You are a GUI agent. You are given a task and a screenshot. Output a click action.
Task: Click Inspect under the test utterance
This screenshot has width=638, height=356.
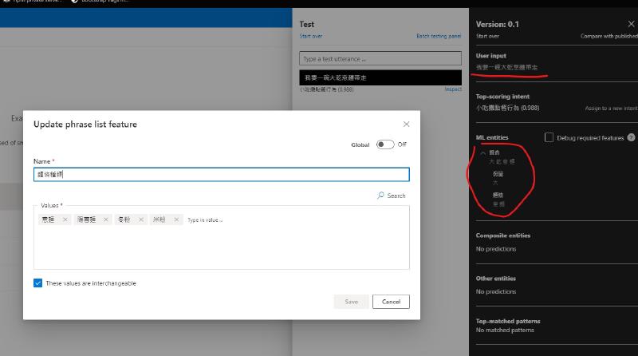click(452, 89)
